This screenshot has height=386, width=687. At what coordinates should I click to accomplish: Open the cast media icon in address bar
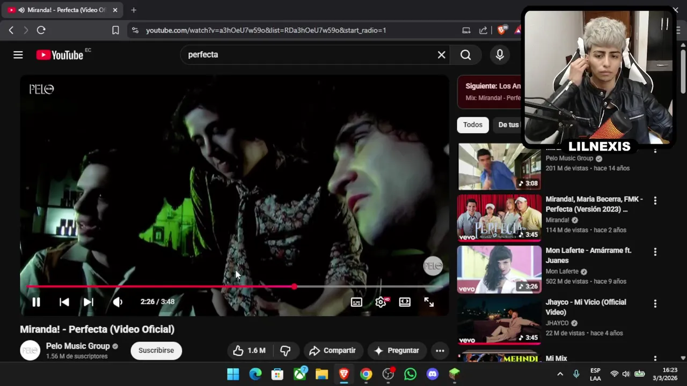click(x=466, y=31)
